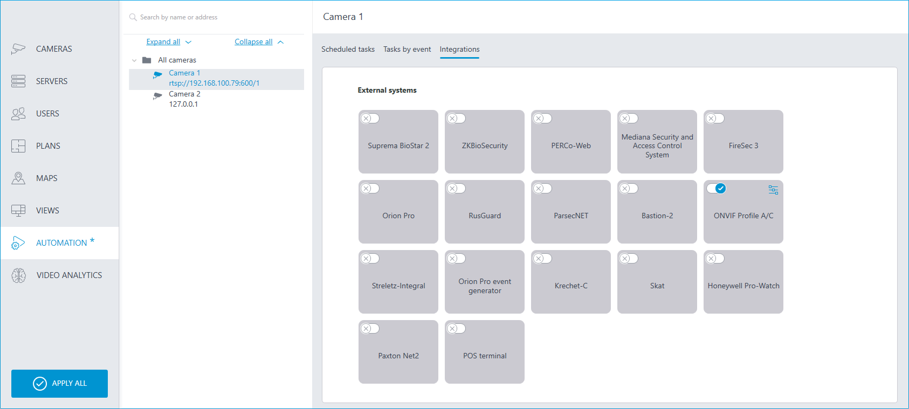The height and width of the screenshot is (409, 909).
Task: Open the Automation gear-play icon
Action: (x=18, y=243)
